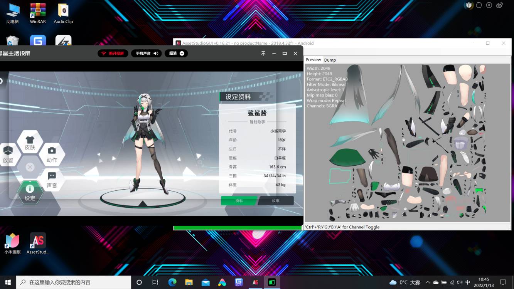Open the Windows Start menu

8,282
